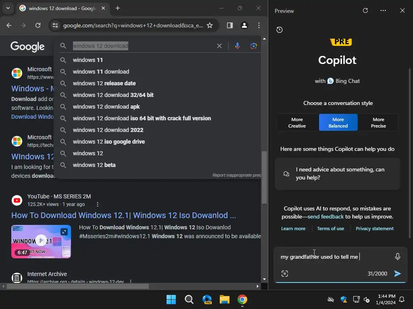Start Google voice search microphone
This screenshot has height=309, width=413.
pos(237,46)
